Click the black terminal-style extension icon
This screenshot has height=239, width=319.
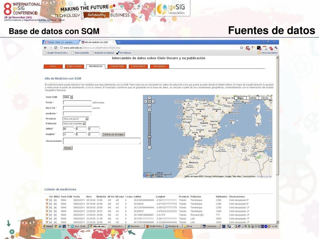pyautogui.click(x=259, y=48)
